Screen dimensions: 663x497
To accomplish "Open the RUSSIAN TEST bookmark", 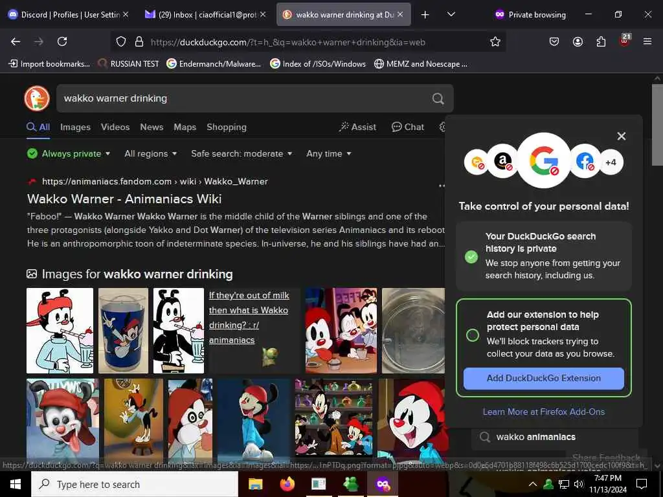I will tap(129, 64).
